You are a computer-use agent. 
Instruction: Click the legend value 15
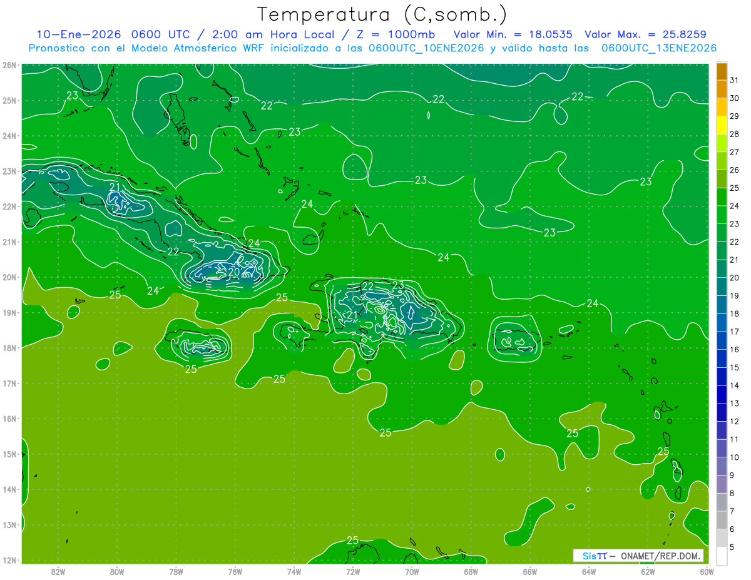coord(735,368)
